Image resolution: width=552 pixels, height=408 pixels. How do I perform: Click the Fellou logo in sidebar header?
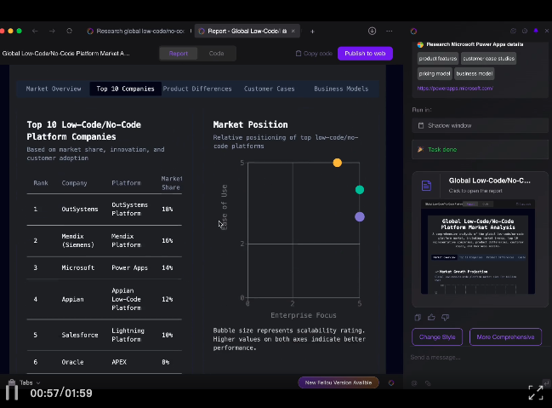(x=413, y=31)
